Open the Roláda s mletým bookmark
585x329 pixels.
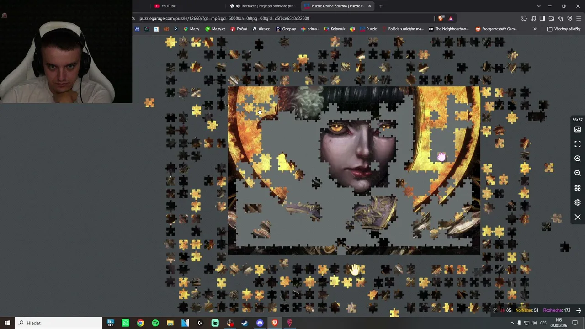tap(402, 29)
